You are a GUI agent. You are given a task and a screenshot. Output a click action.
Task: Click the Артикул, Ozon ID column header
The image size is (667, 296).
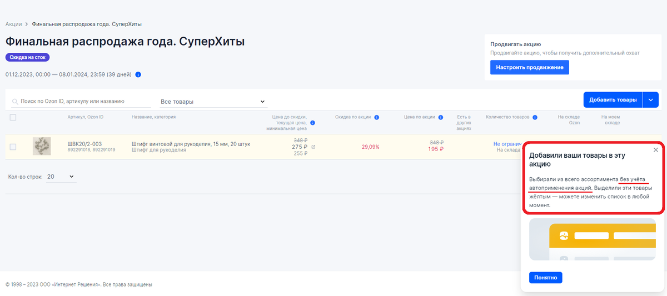coord(86,117)
